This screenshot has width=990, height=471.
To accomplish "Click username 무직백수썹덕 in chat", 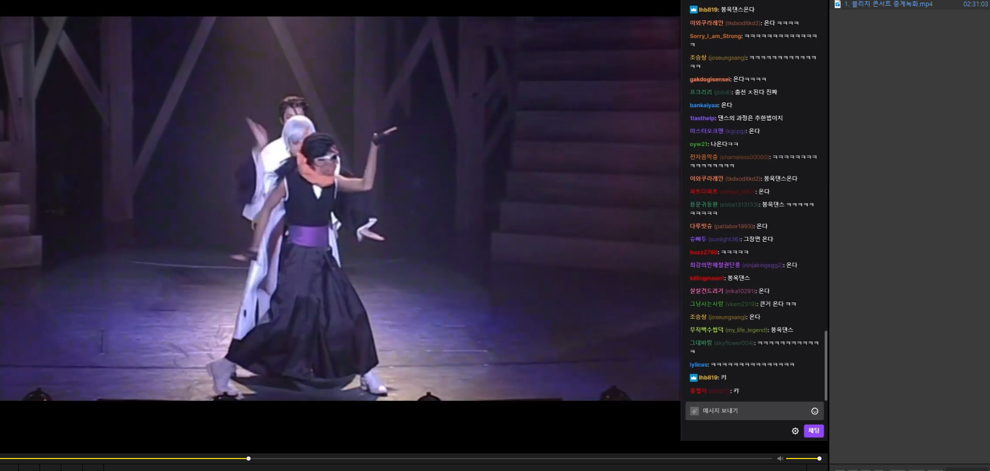I will [707, 330].
